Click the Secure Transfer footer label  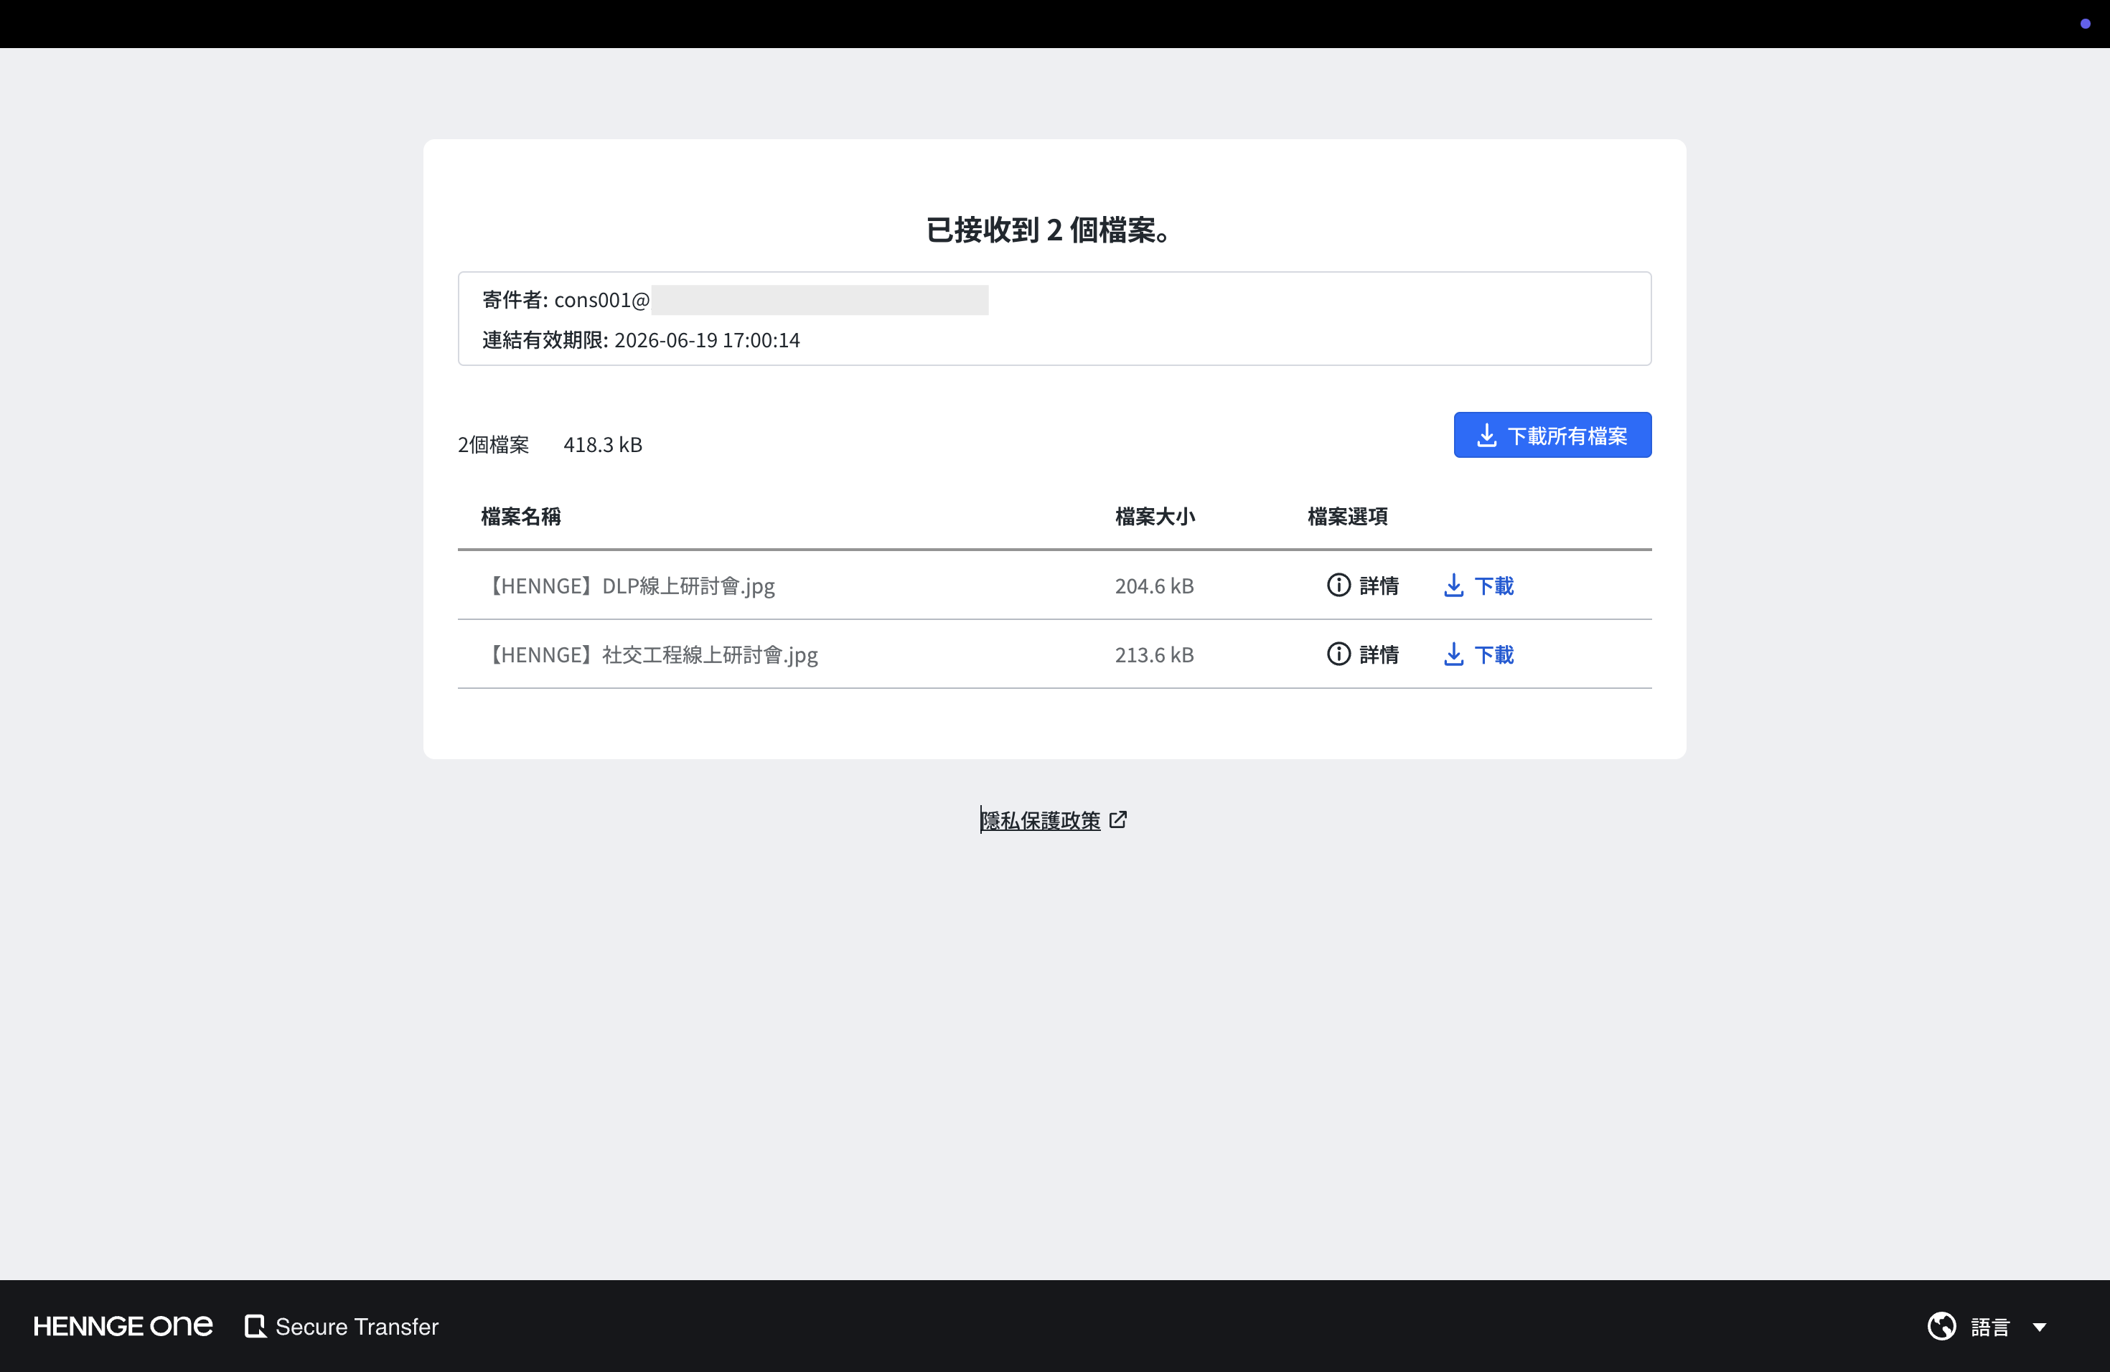(357, 1327)
